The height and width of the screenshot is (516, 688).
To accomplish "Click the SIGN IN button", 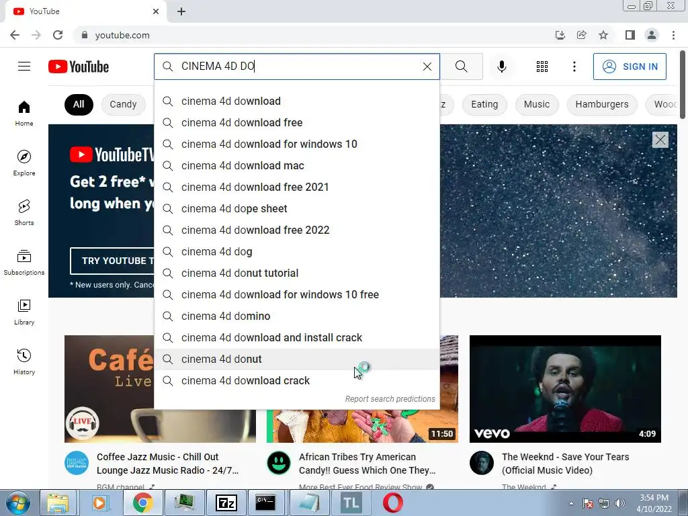I will 630,67.
